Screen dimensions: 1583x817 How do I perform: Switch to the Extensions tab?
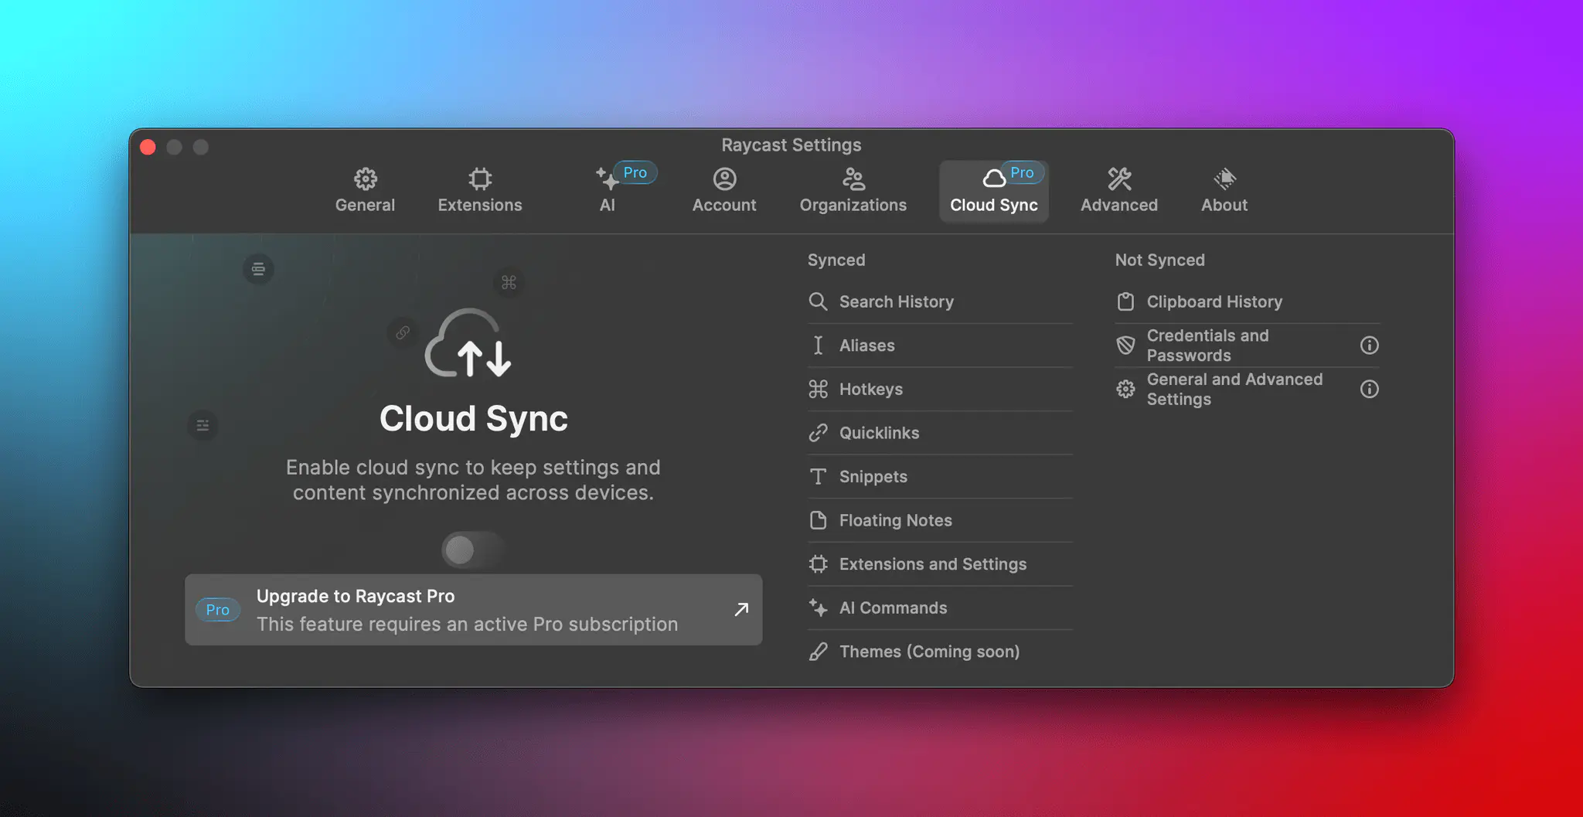tap(480, 190)
